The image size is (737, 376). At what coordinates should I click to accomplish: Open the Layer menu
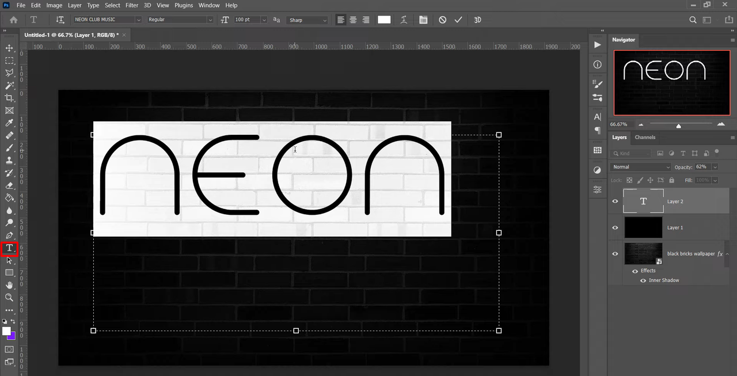pyautogui.click(x=74, y=5)
